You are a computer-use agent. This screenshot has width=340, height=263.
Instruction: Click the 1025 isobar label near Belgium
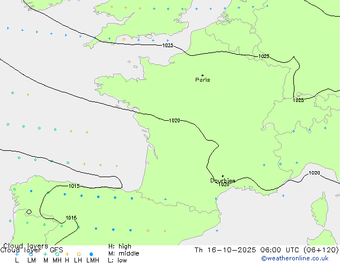tap(264, 56)
